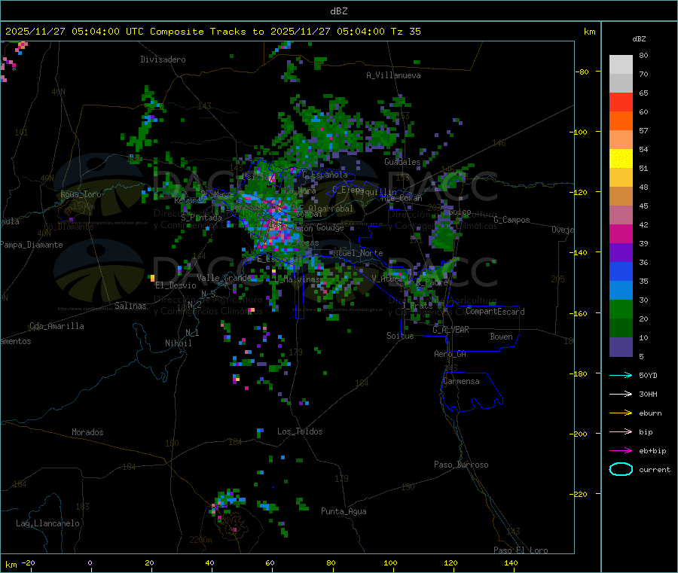Click the 'El_Desvio' map label
The width and height of the screenshot is (678, 573).
[x=176, y=285]
